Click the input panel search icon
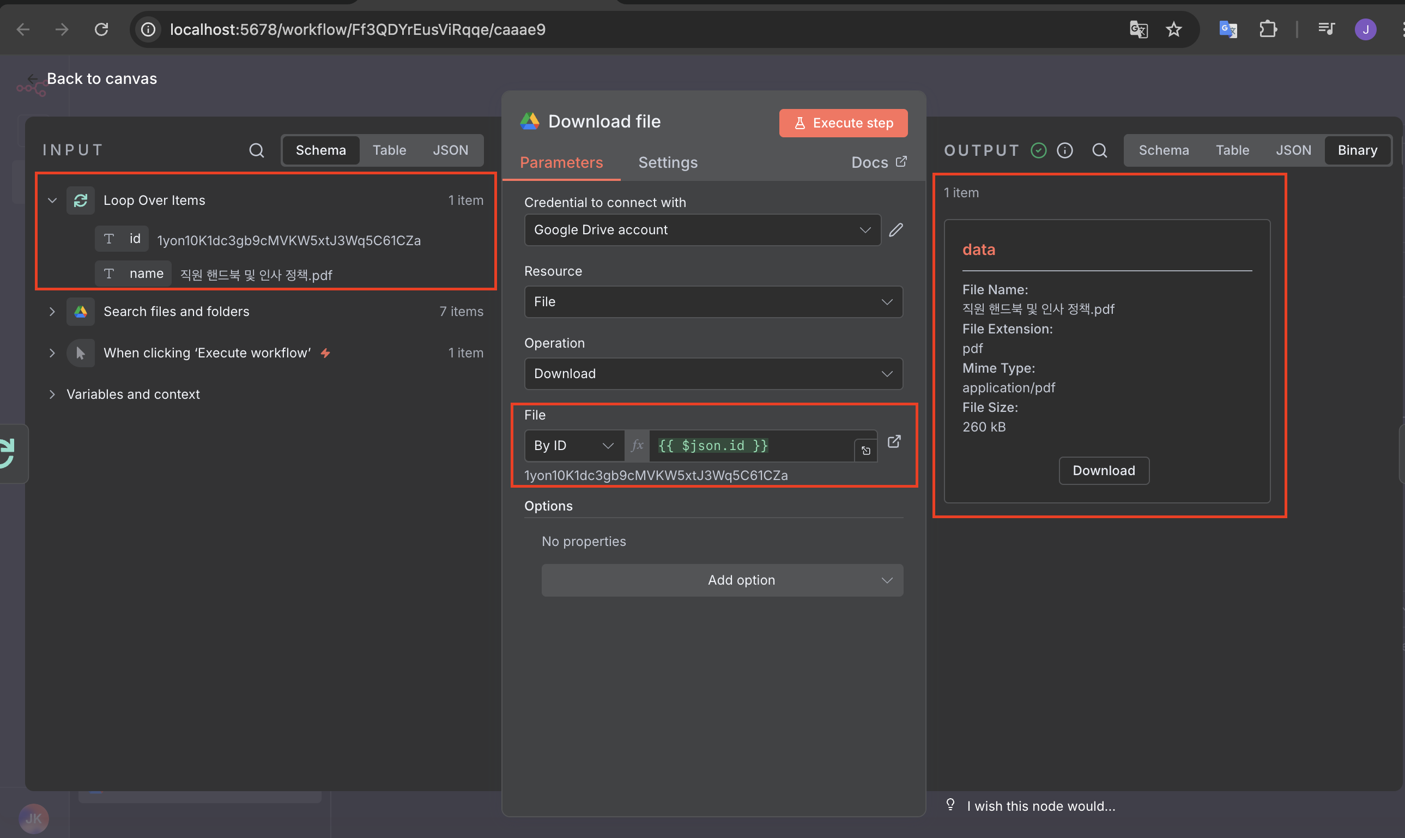This screenshot has width=1405, height=838. pos(256,150)
